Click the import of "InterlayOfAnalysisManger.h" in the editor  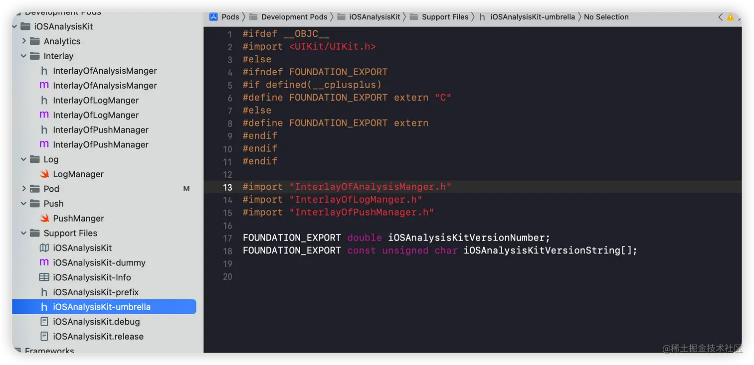347,187
